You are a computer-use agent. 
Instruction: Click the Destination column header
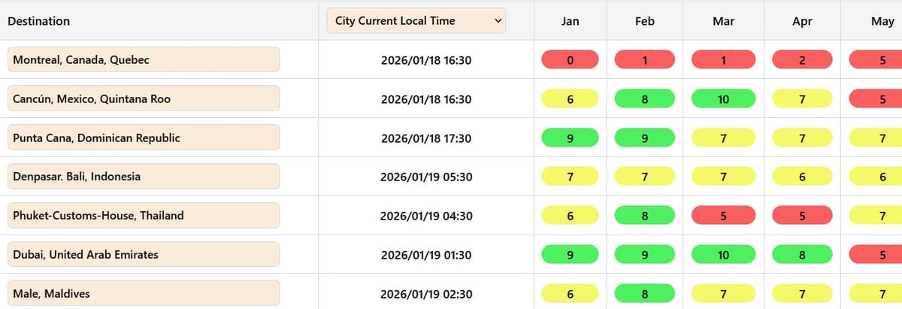pos(39,21)
